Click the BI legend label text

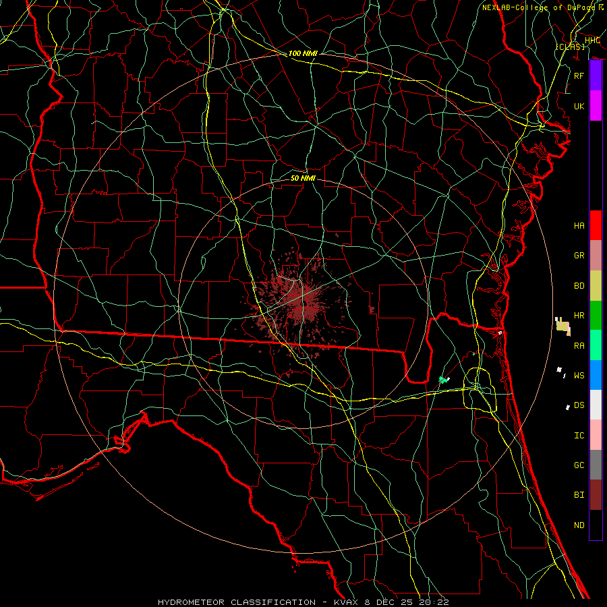[x=579, y=495]
